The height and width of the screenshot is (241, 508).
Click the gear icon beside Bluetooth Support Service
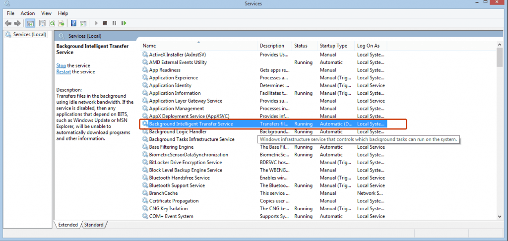tap(145, 185)
